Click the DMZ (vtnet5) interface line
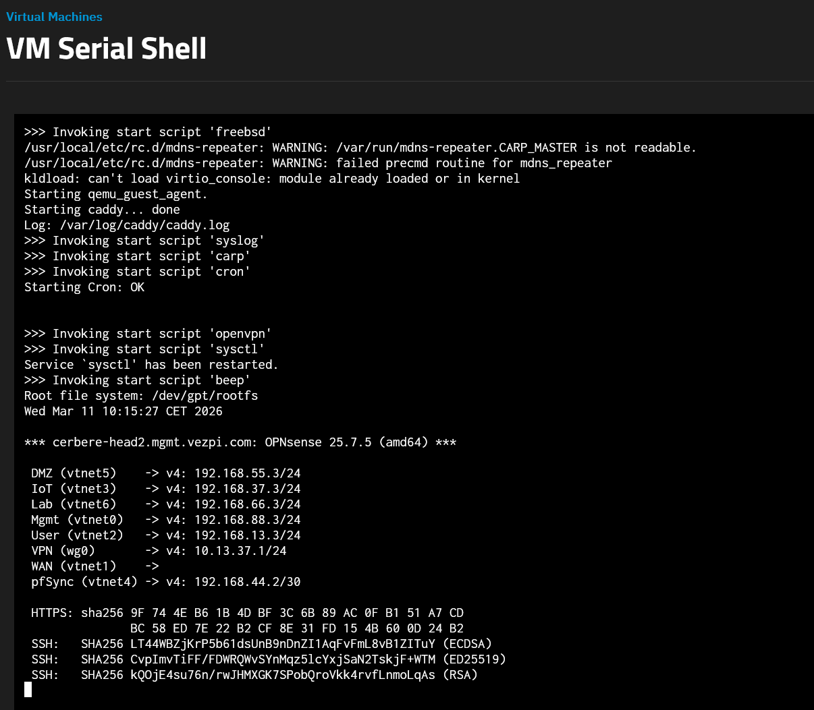The image size is (814, 710). [74, 473]
